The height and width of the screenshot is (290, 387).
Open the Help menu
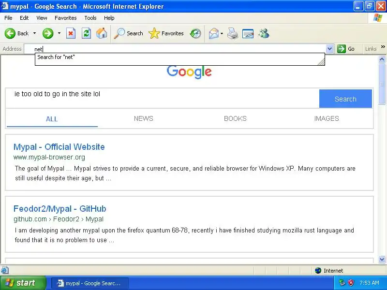[109, 18]
